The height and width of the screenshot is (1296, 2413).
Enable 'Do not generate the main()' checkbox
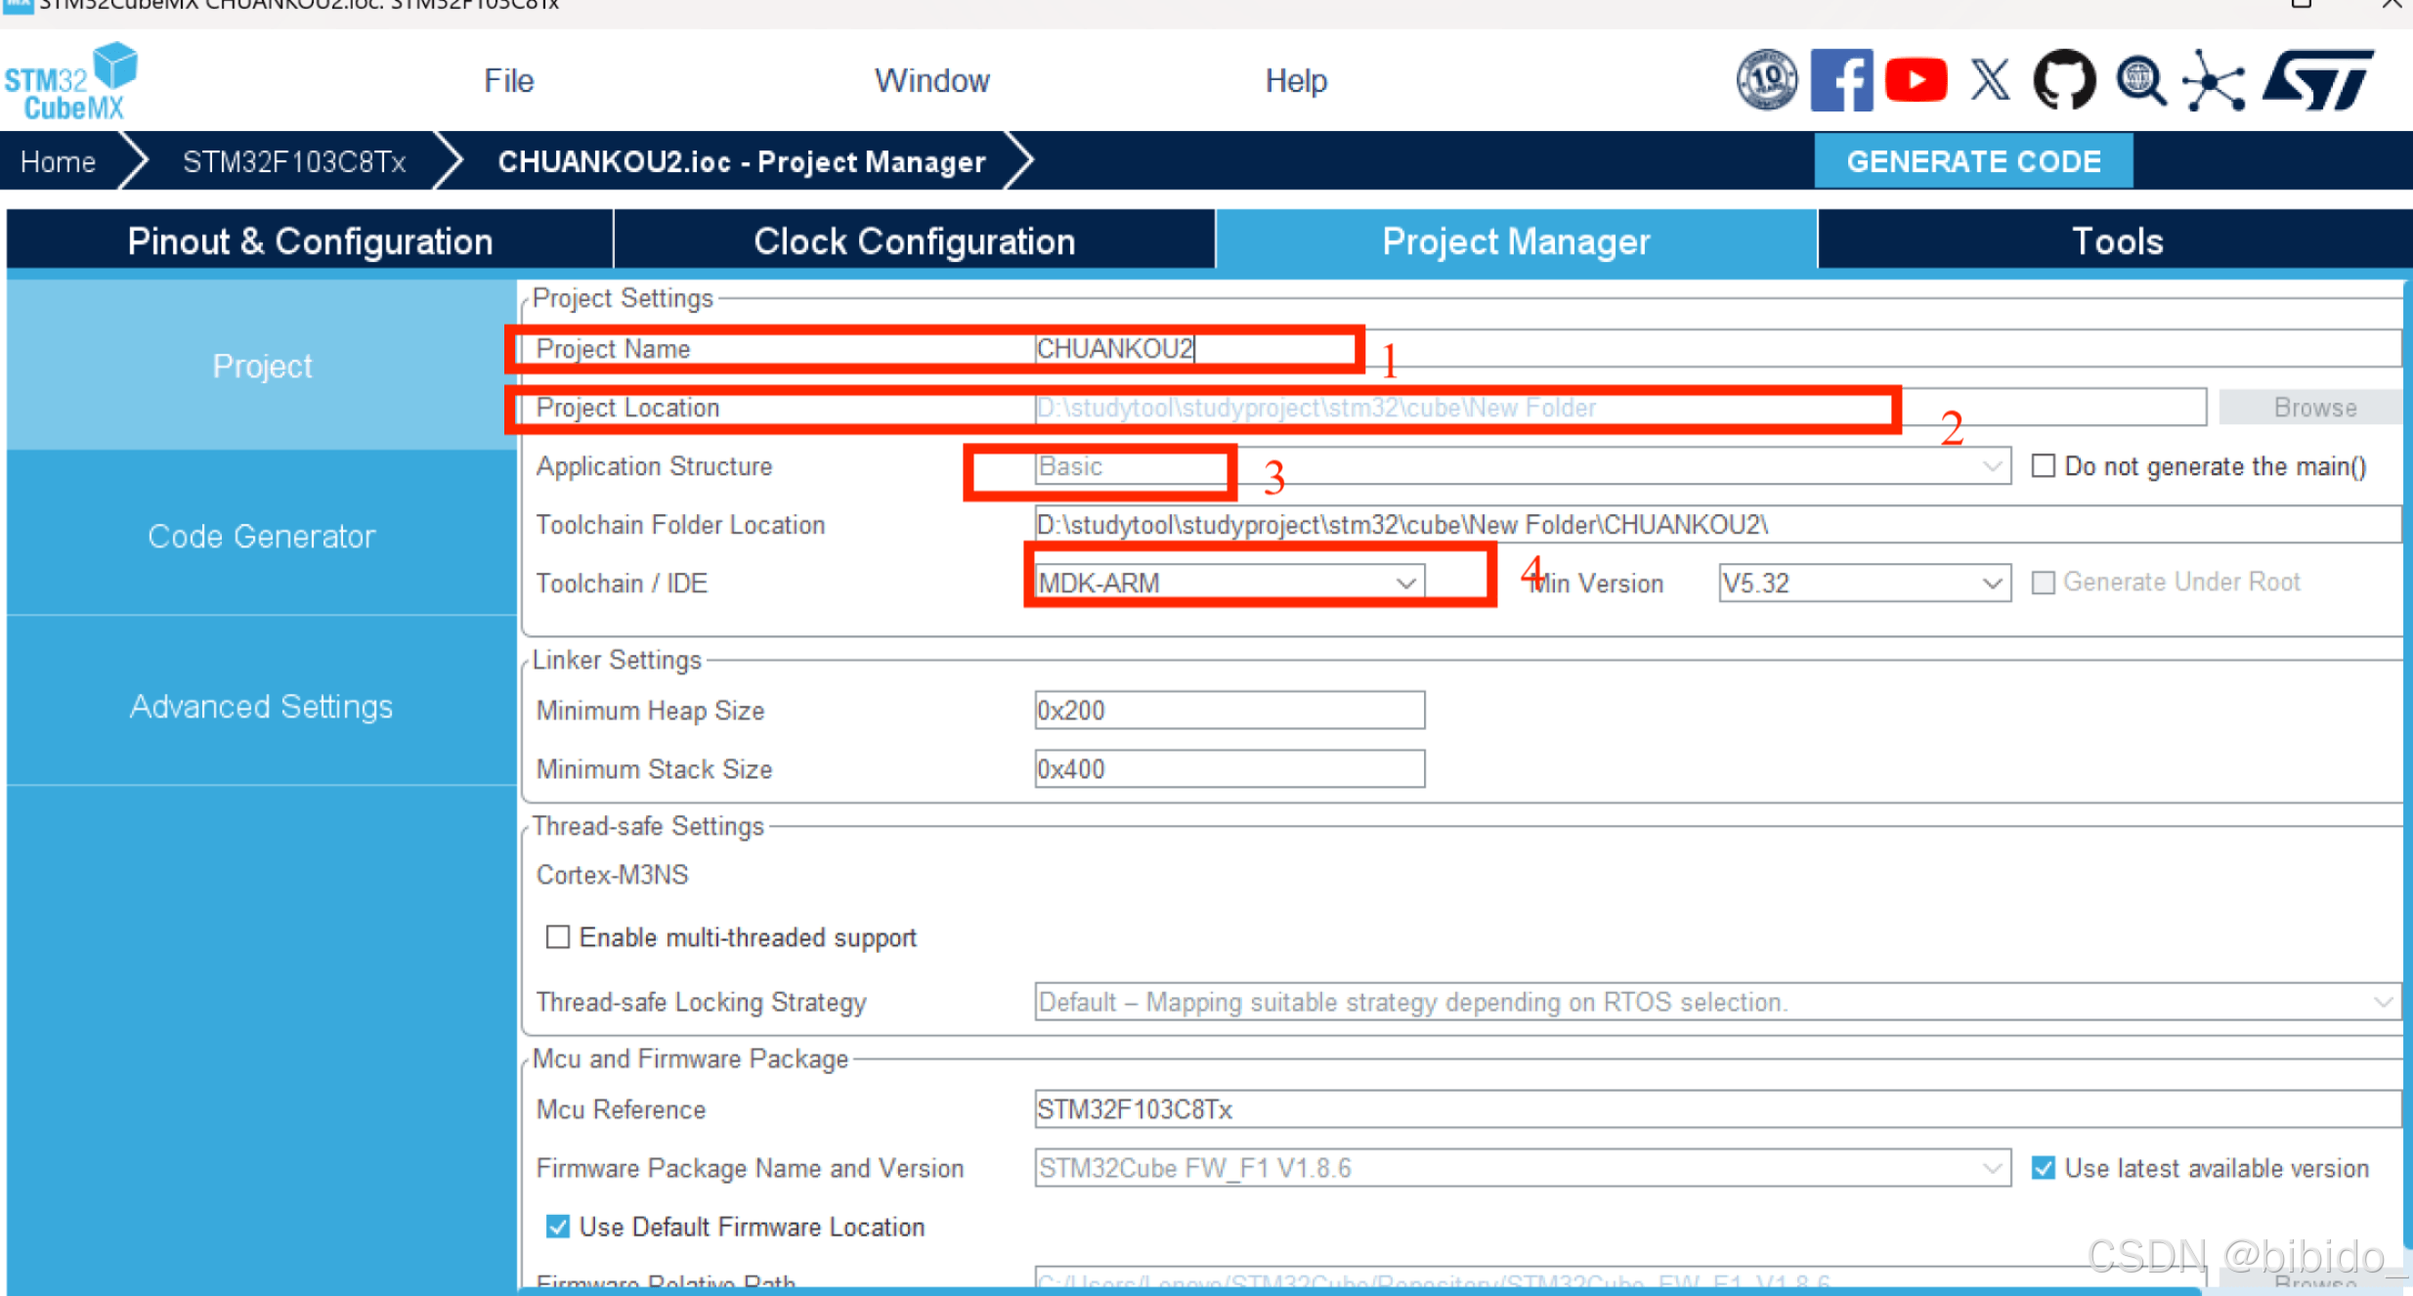pos(2043,466)
